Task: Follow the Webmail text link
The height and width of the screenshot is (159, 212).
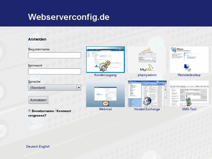Action: click(x=105, y=109)
